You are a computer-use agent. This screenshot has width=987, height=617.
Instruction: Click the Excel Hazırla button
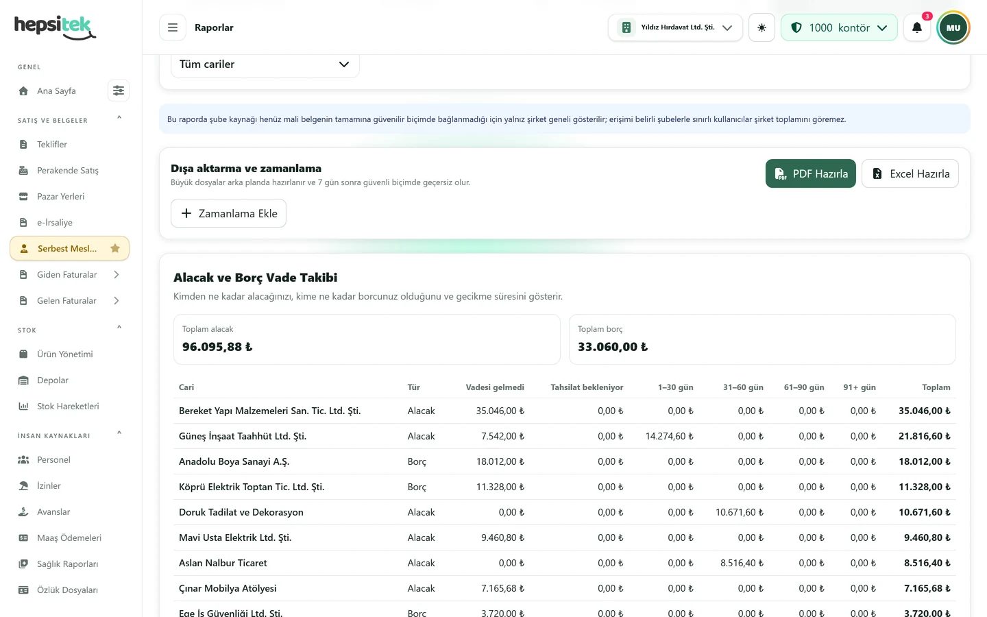(910, 173)
